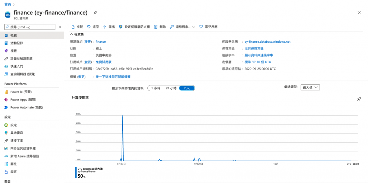Open the 快速入門 menu item
This screenshot has width=368, height=183.
tap(17, 66)
